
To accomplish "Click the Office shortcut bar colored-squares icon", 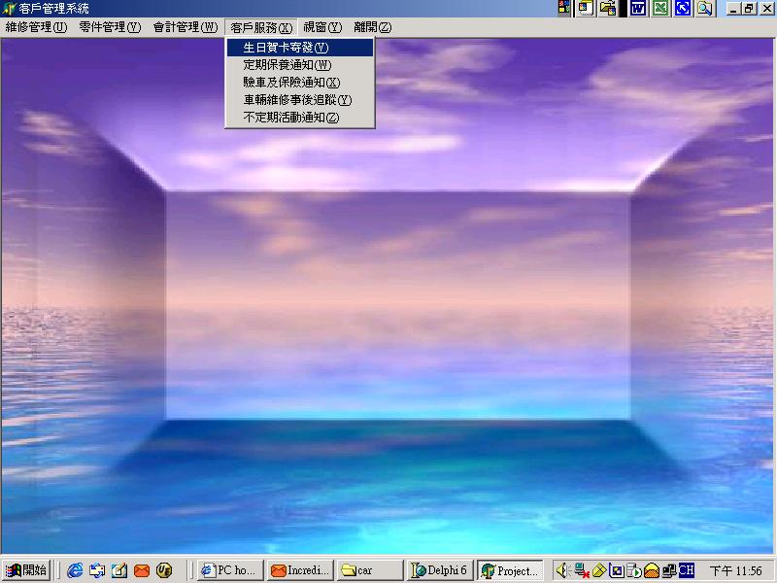I will (x=563, y=8).
